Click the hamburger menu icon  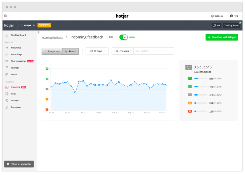(236, 7)
